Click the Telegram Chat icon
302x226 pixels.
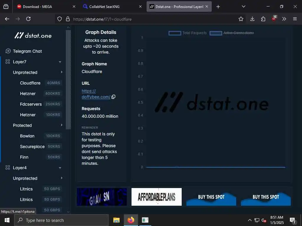[8, 51]
